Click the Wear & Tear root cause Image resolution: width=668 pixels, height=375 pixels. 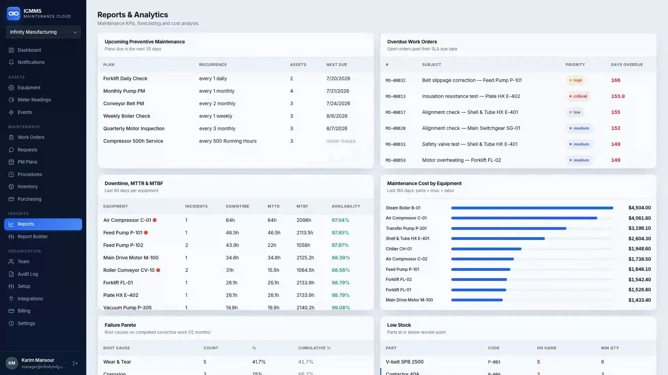[x=117, y=362]
